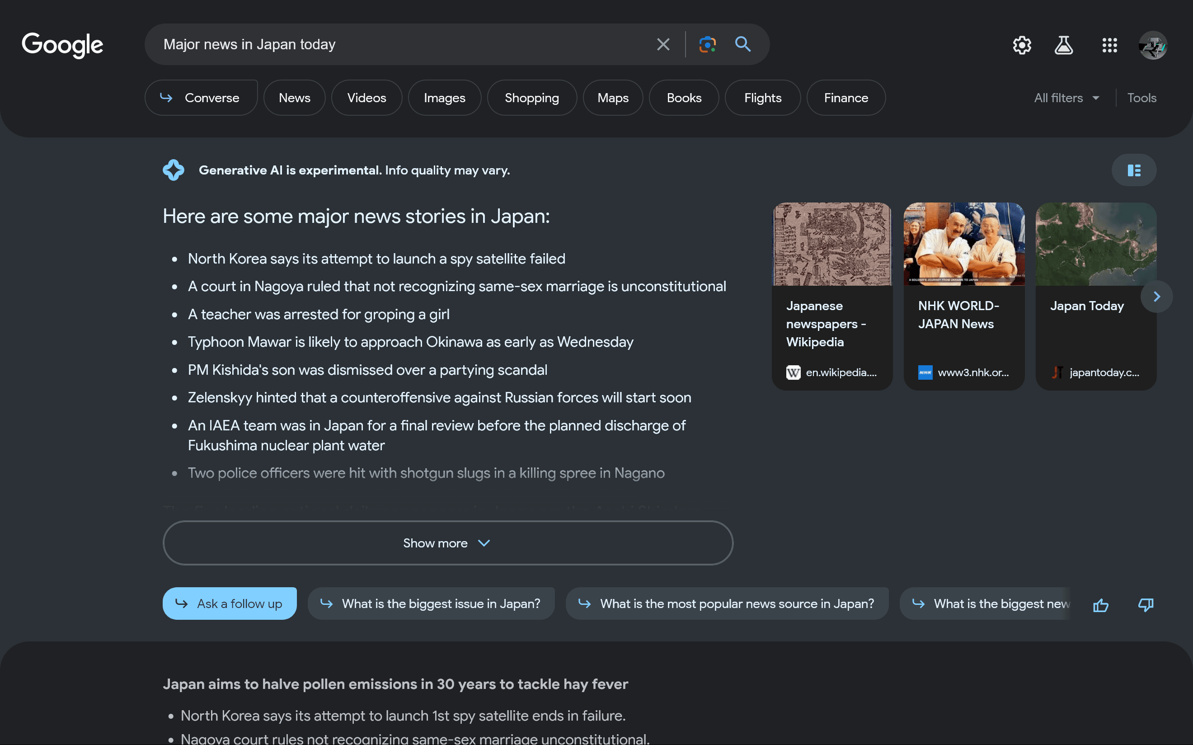This screenshot has width=1193, height=745.
Task: Click the pollen emissions headline
Action: 395,684
